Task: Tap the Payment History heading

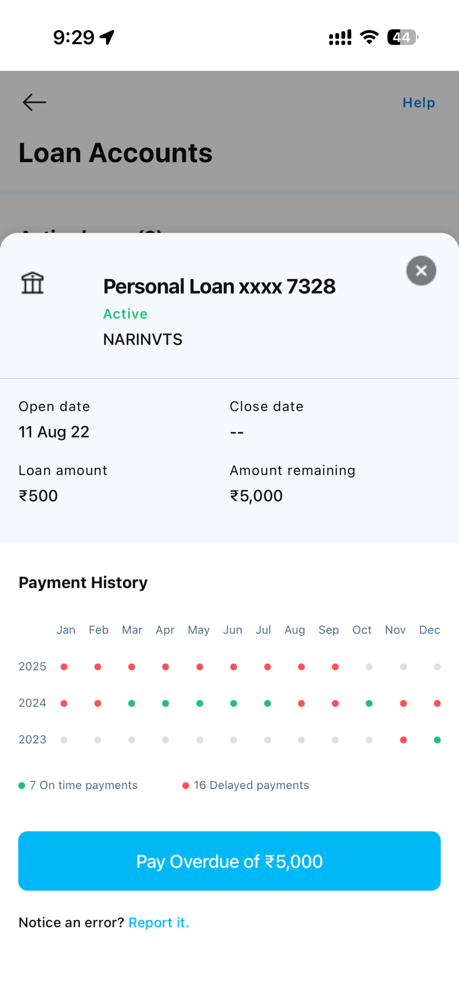Action: pyautogui.click(x=83, y=582)
